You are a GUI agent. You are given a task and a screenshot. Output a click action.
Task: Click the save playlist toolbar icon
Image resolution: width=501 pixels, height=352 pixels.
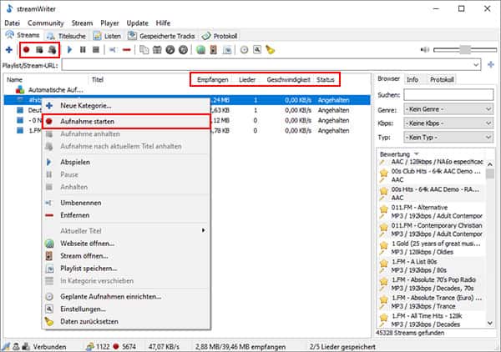tap(227, 50)
